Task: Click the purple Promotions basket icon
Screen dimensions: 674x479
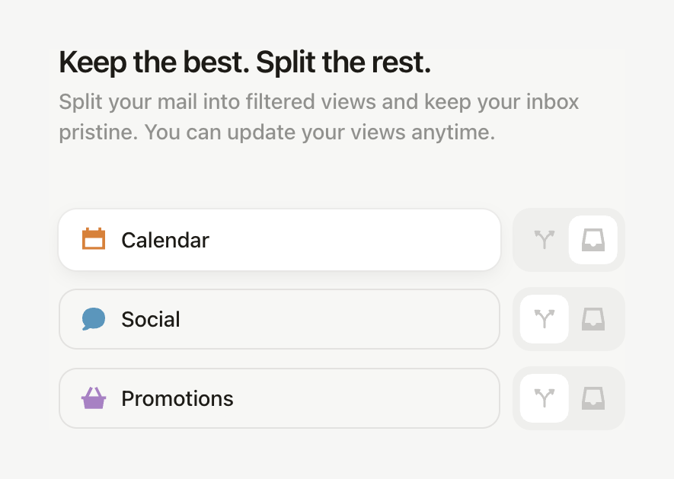Action: 94,398
